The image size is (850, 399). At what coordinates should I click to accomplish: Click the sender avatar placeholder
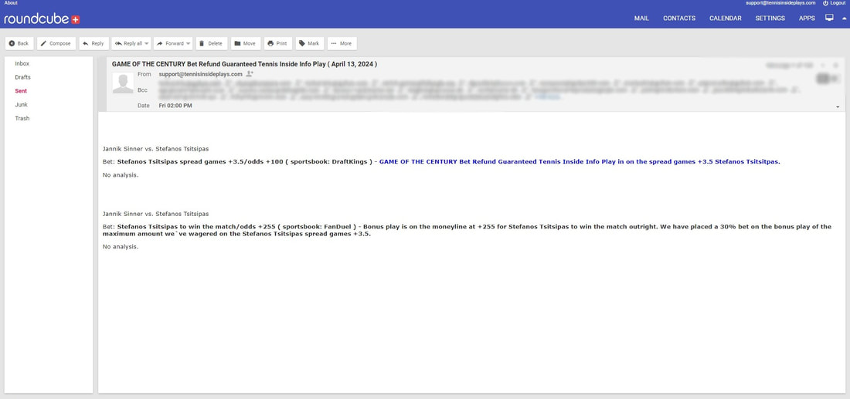point(123,83)
